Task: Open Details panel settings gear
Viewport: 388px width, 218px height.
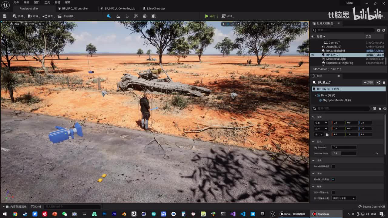Action: [x=385, y=108]
